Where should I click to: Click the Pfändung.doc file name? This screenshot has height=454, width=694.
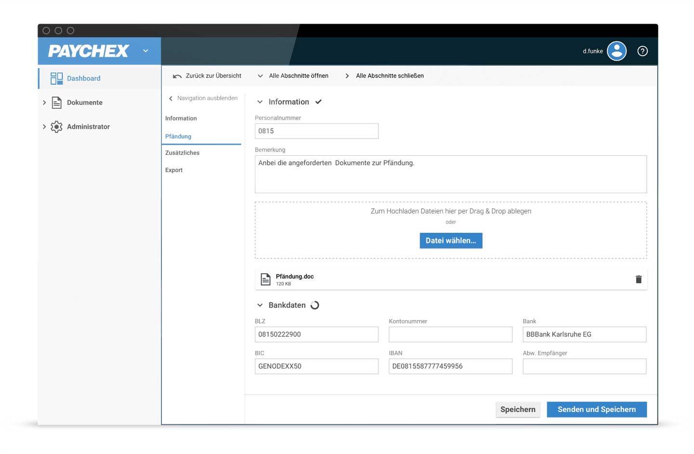[294, 276]
